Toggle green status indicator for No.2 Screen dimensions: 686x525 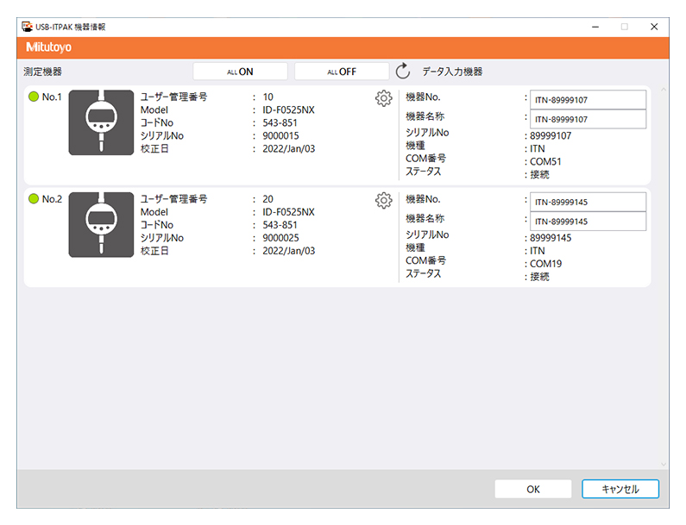(34, 199)
